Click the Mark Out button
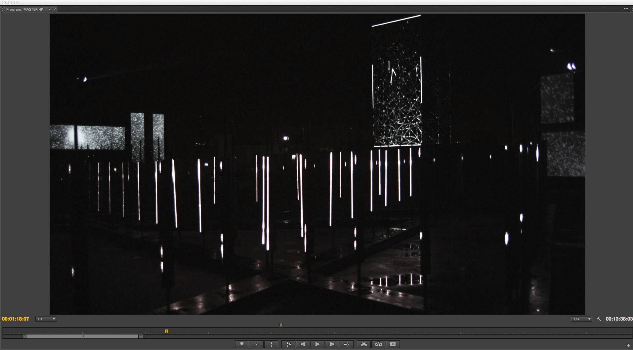 [x=272, y=344]
